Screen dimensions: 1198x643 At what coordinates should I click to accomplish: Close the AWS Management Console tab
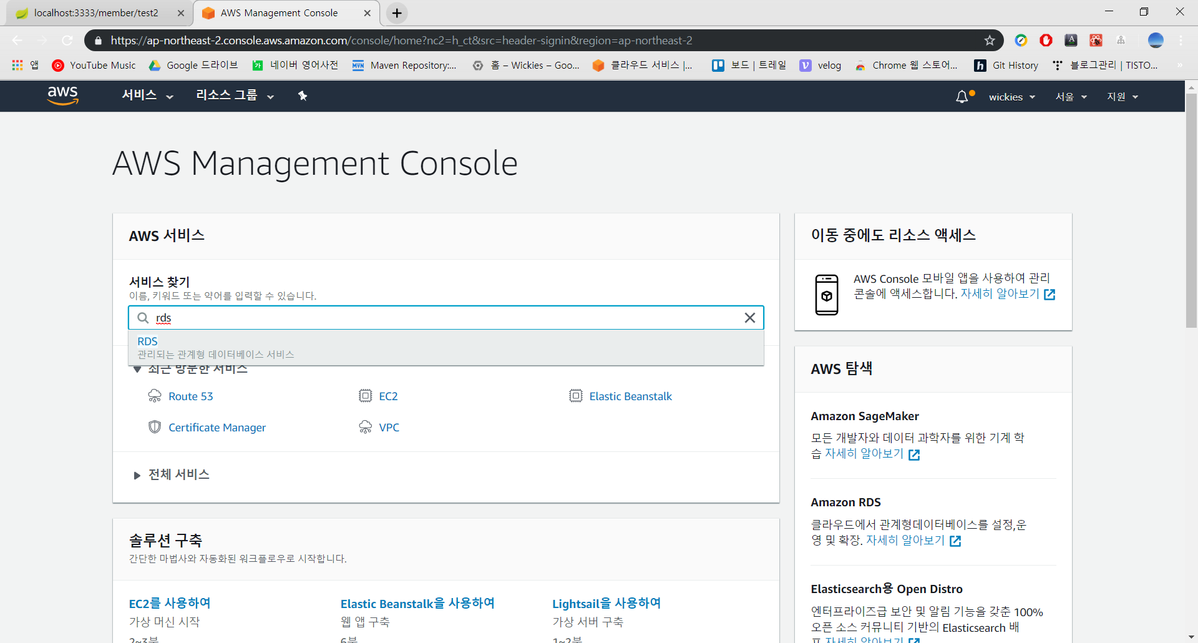(368, 13)
